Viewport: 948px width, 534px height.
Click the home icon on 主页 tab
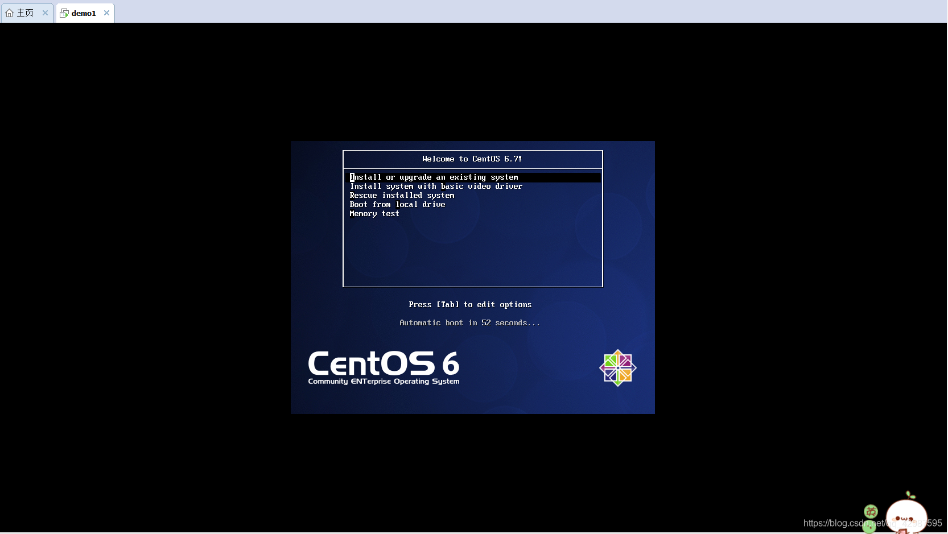point(9,13)
